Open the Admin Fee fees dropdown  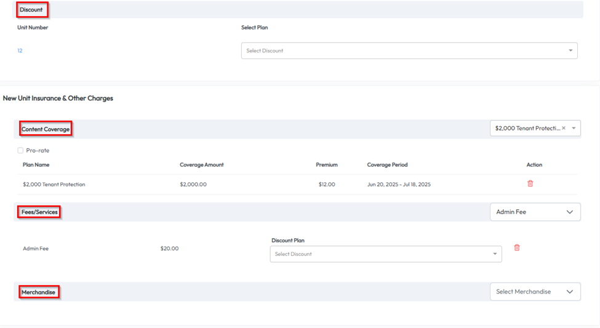point(535,212)
